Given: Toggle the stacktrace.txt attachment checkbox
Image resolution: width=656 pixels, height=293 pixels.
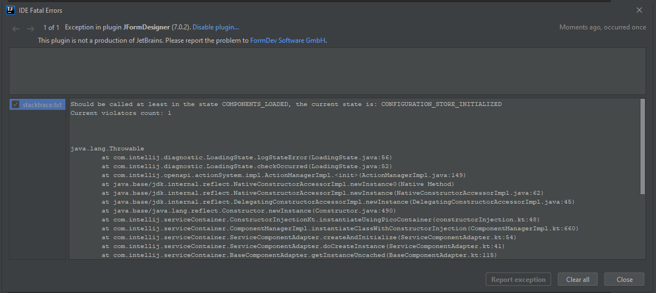Looking at the screenshot, I should 16,105.
